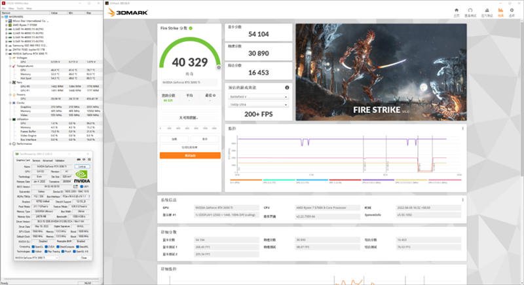This screenshot has height=285, width=524.
Task: Click the Temperatures thermometer icon in HWMonitor
Action: coord(14,66)
